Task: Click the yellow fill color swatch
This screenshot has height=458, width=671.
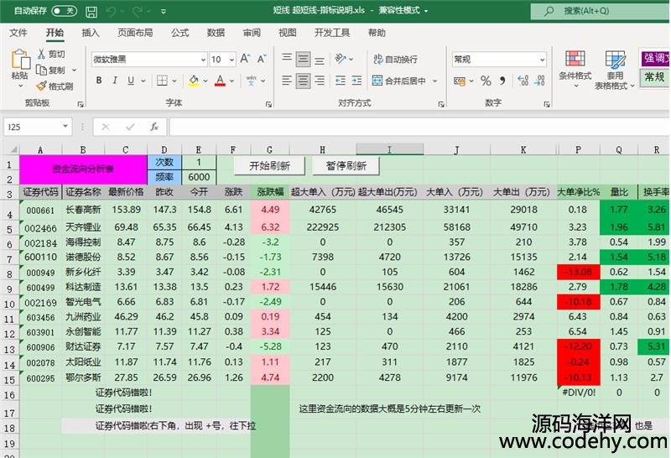Action: click(194, 81)
